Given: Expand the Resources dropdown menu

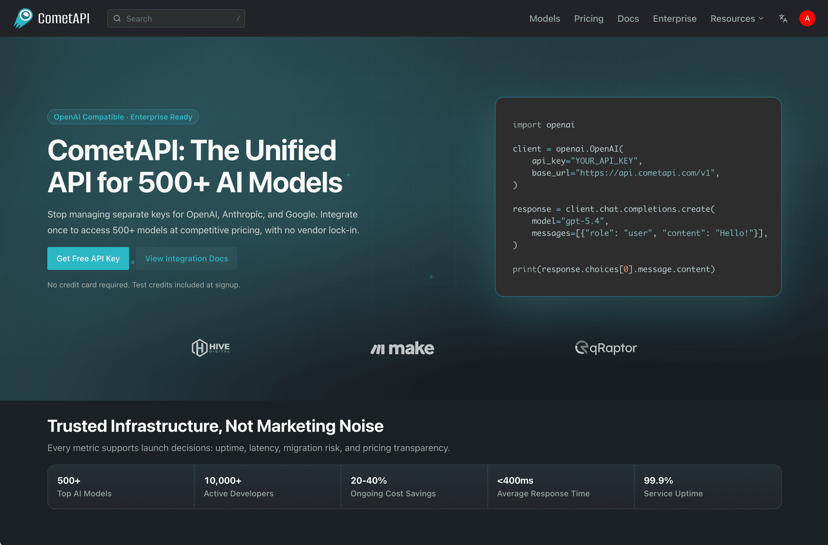Looking at the screenshot, I should [x=737, y=18].
